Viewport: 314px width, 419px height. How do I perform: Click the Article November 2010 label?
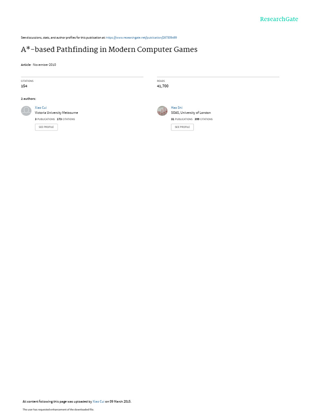coord(38,65)
